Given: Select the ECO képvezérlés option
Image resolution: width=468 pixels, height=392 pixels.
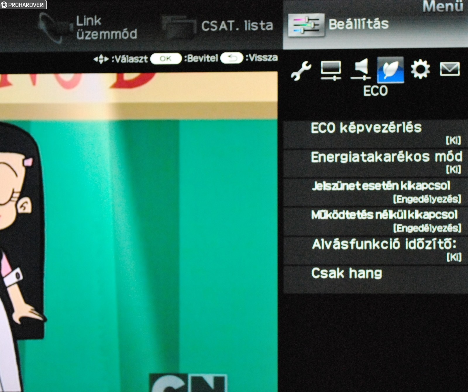Looking at the screenshot, I should pyautogui.click(x=376, y=134).
